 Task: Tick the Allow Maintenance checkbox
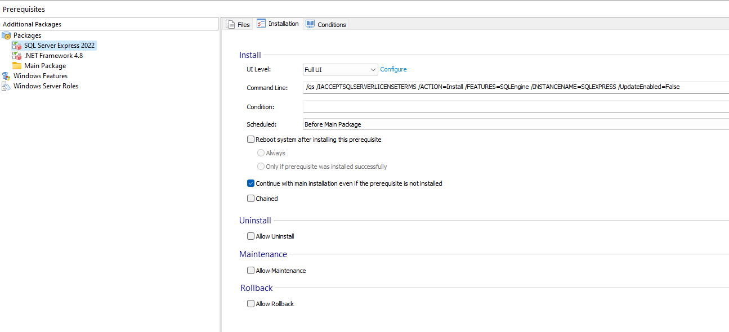pyautogui.click(x=251, y=271)
